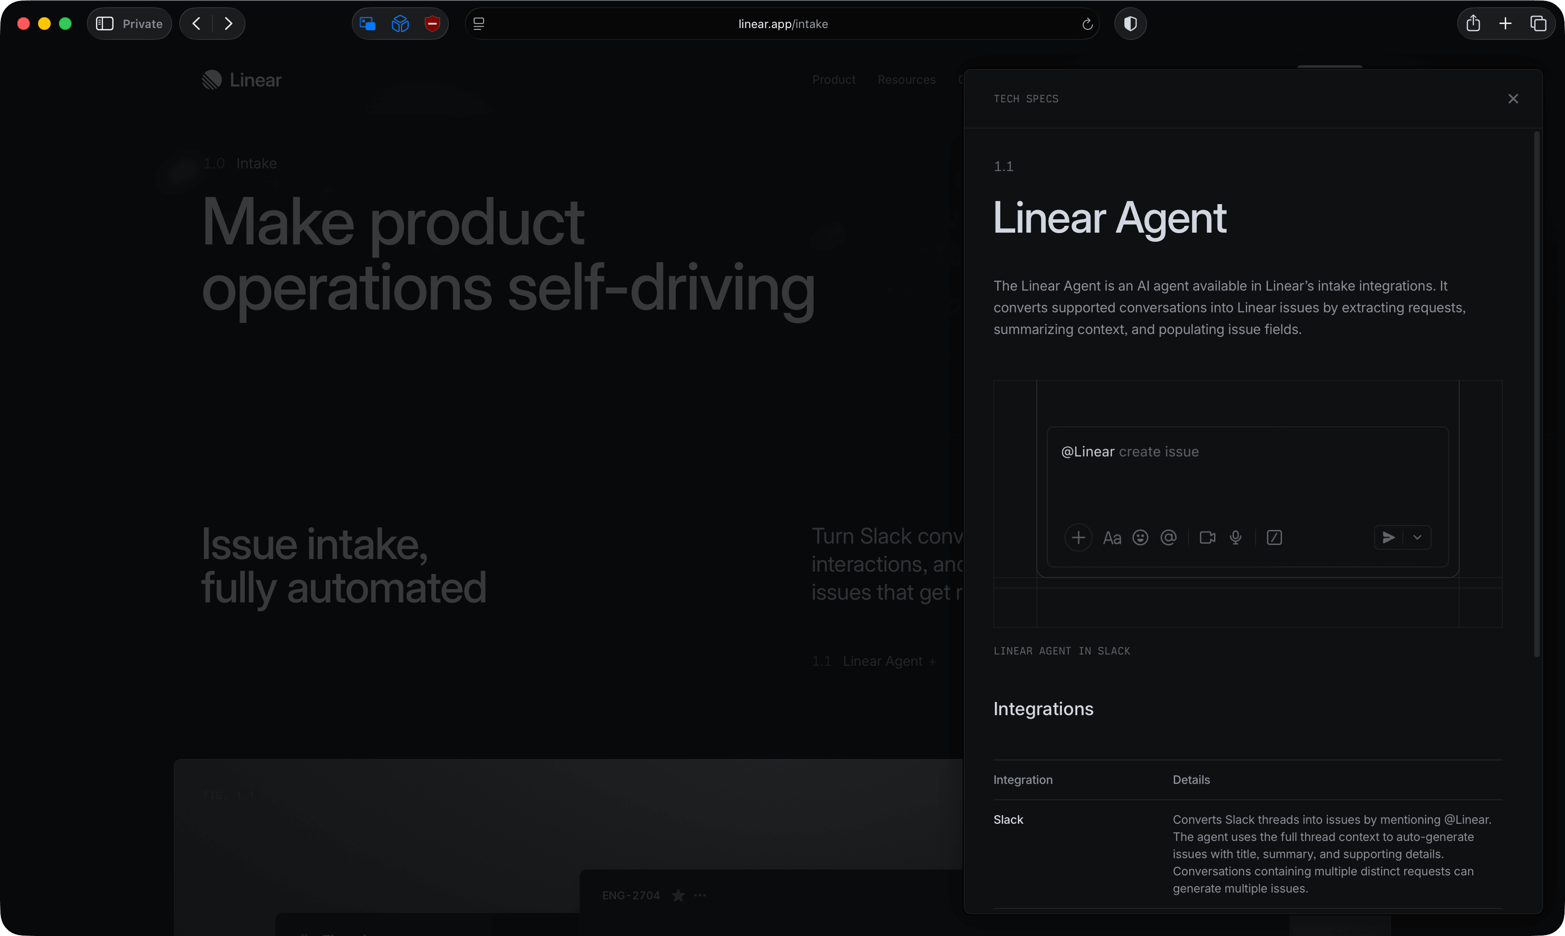
Task: Open the three-dot menu beside ENG-2704
Action: pyautogui.click(x=700, y=895)
